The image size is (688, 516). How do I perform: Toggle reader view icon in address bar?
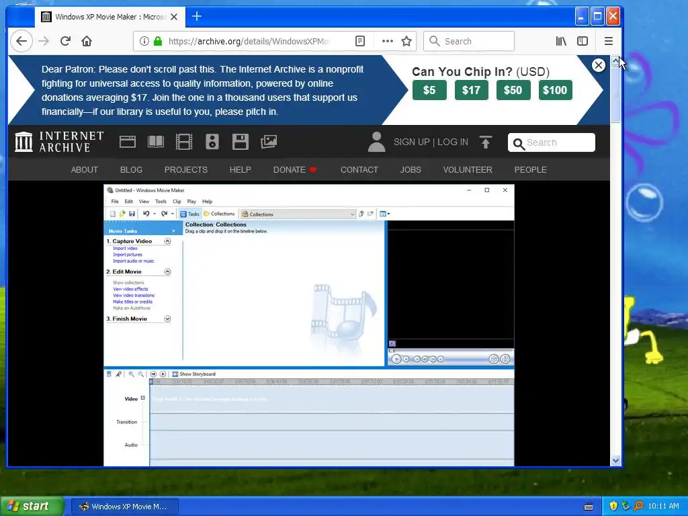(360, 41)
